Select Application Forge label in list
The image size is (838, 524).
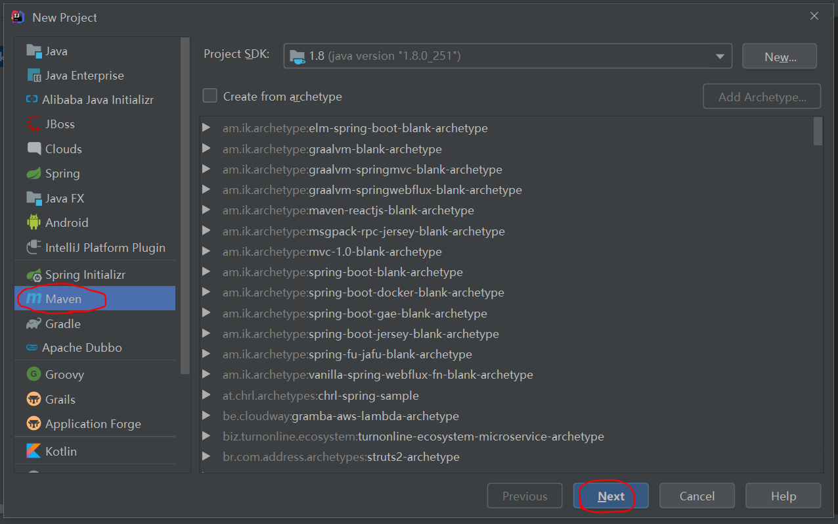click(x=93, y=424)
